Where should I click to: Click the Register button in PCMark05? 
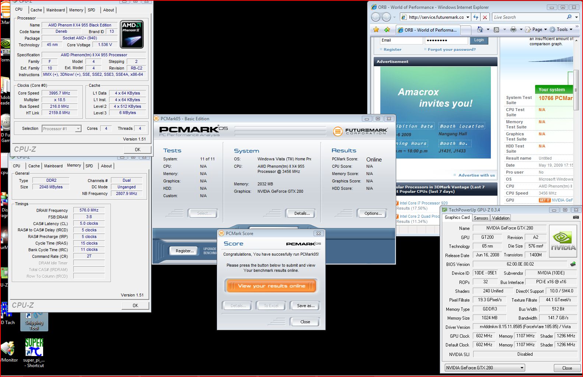[x=184, y=251]
